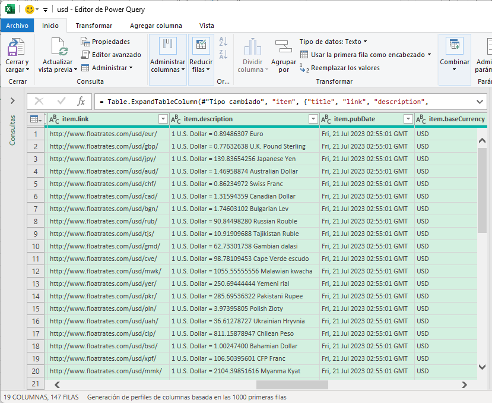Expand the Usar la primera fila dropdown arrow
This screenshot has height=403, width=492.
point(429,55)
